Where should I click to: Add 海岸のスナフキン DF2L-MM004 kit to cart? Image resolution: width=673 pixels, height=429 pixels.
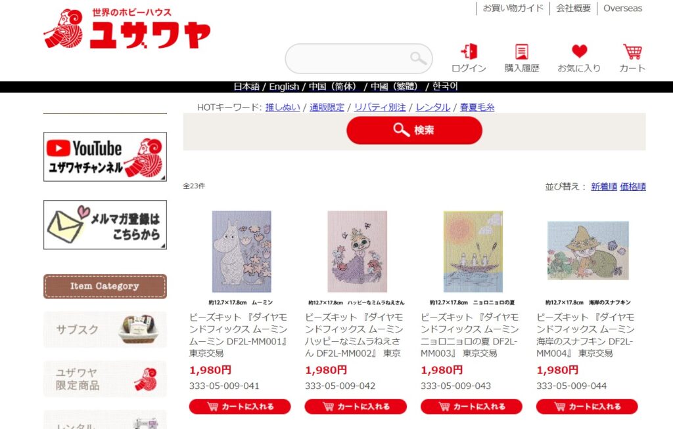click(587, 406)
